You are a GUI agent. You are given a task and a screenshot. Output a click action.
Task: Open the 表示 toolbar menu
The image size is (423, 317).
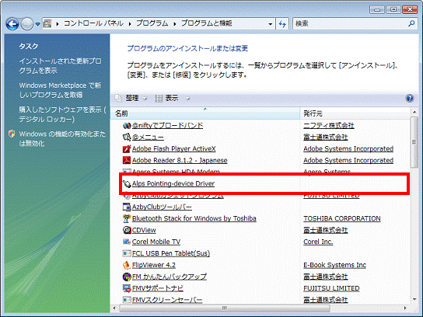(x=168, y=98)
